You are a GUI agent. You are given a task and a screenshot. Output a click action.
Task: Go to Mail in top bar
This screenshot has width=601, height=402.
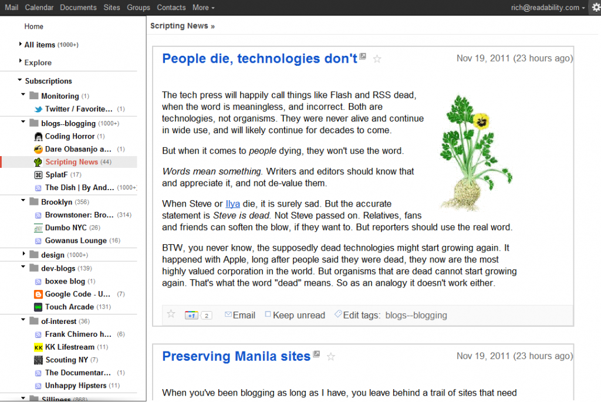coord(12,8)
